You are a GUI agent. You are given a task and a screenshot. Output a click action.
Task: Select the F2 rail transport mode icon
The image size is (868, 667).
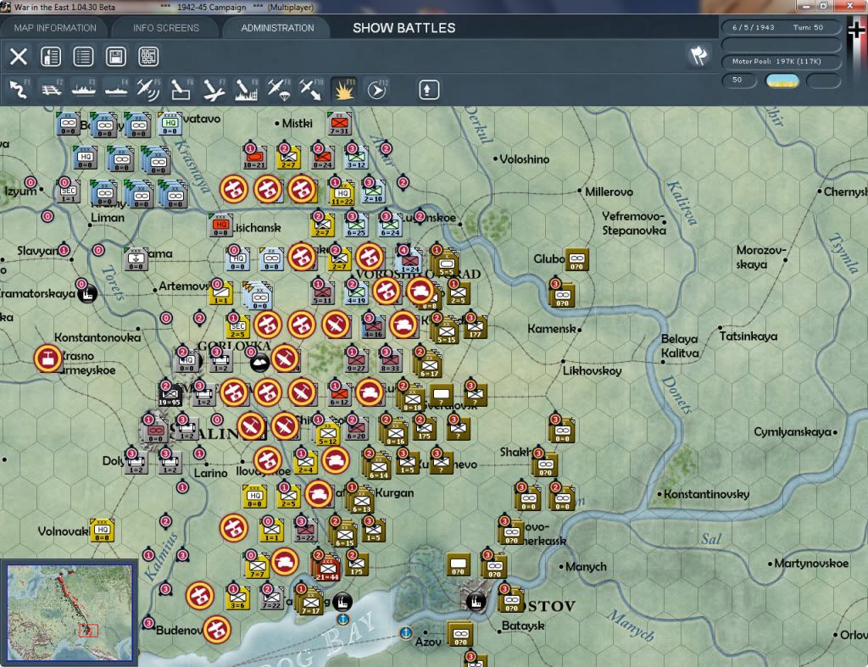[52, 90]
